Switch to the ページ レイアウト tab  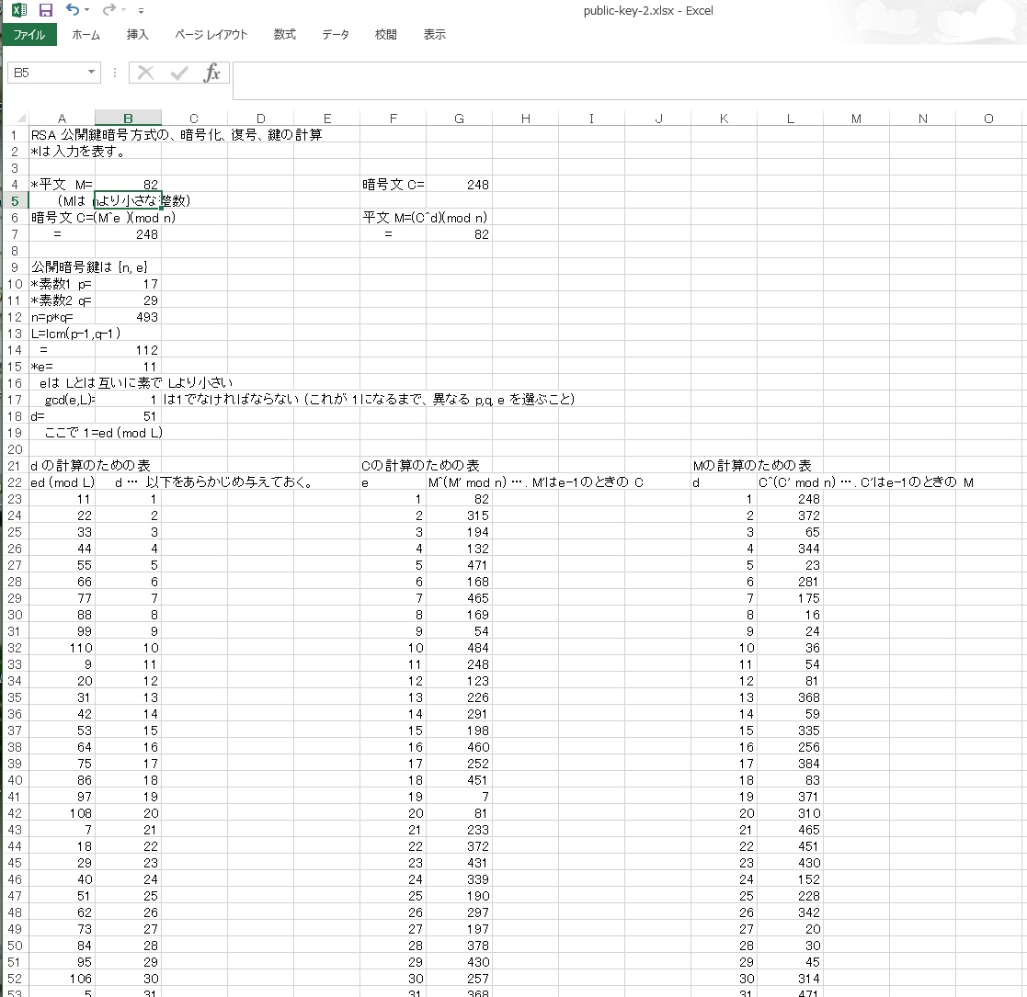coord(211,35)
